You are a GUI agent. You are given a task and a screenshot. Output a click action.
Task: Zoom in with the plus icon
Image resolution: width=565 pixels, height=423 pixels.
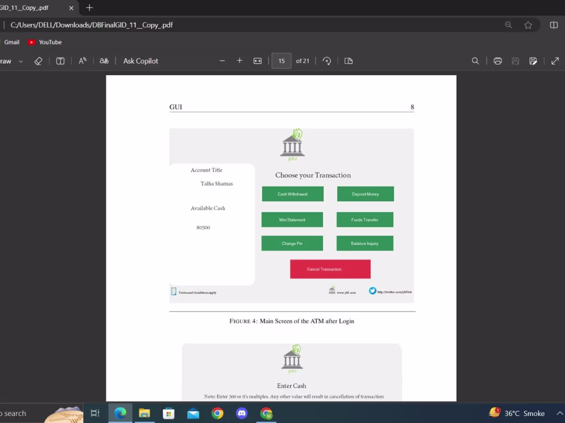240,61
